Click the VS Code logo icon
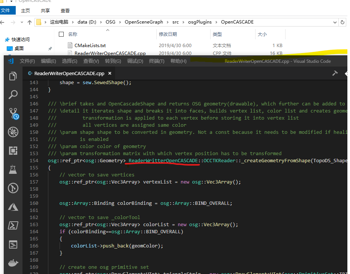The image size is (350, 274). 10,61
